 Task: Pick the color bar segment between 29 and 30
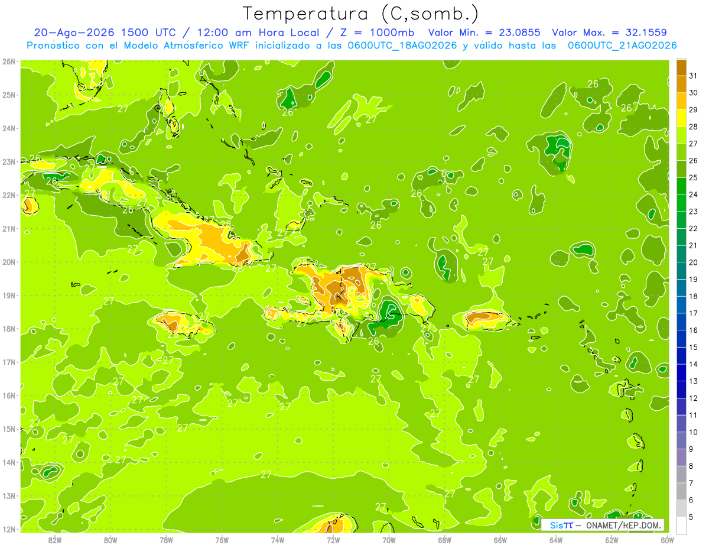pos(681,102)
